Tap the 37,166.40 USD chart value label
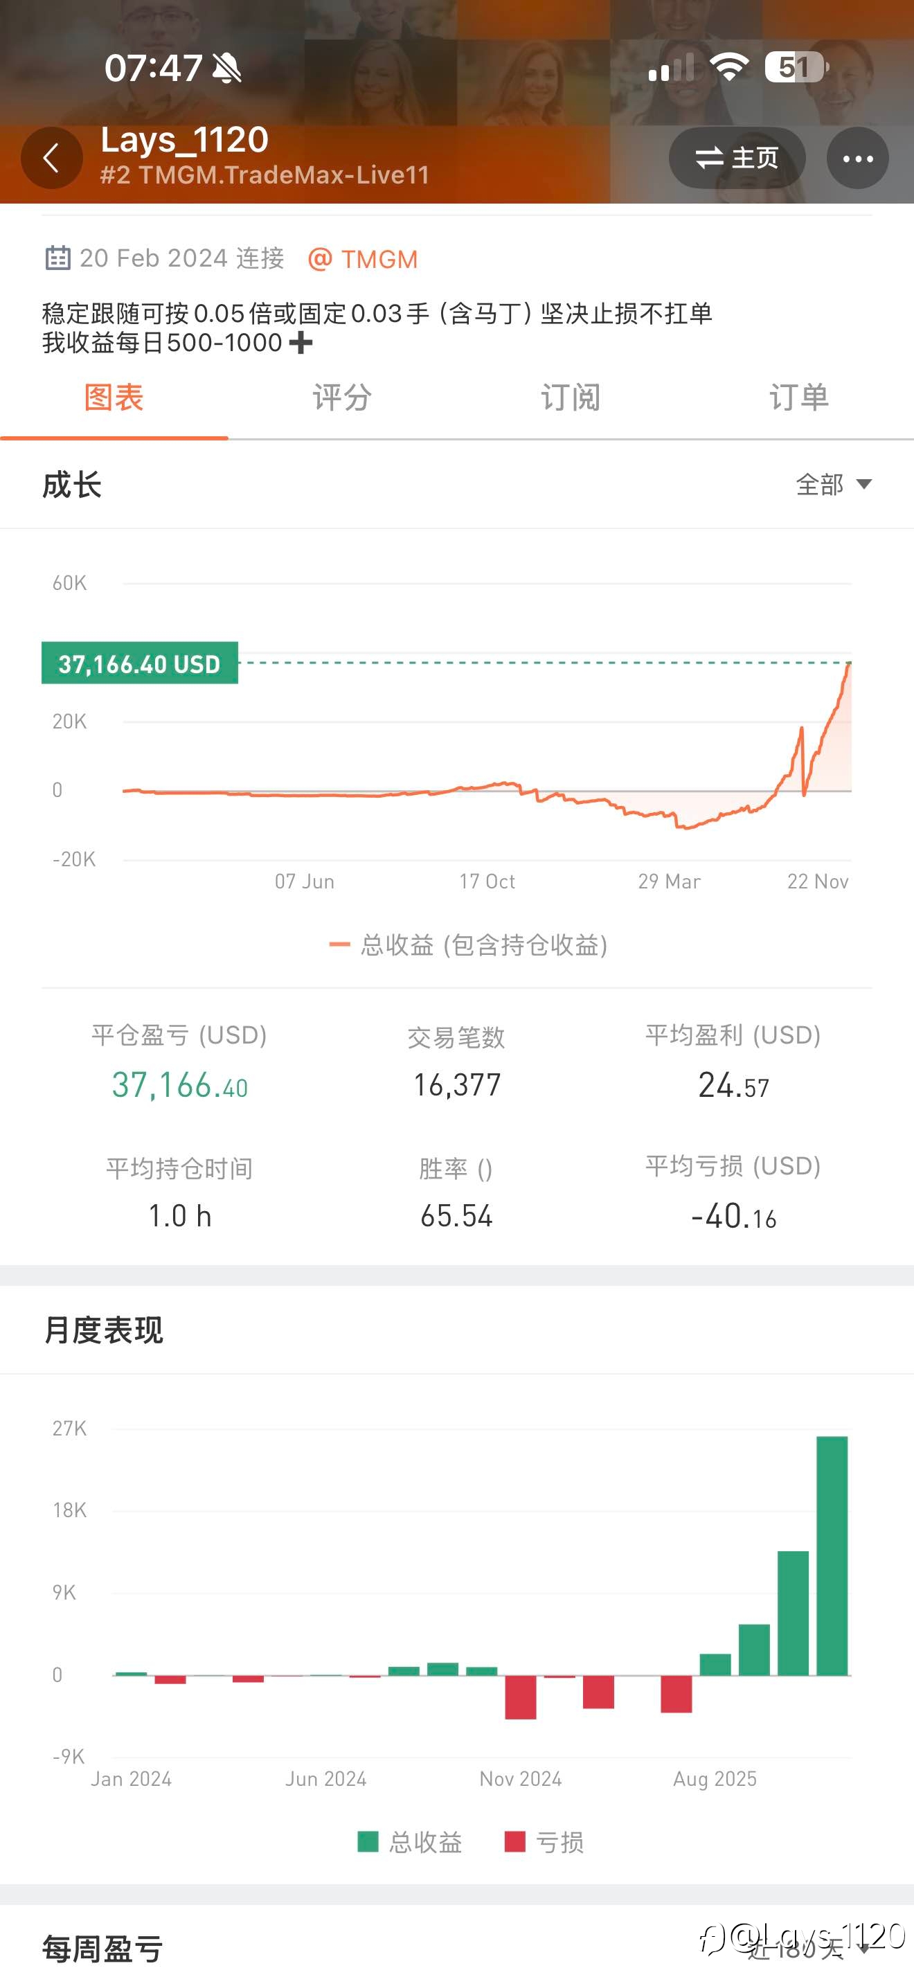914x1986 pixels. click(139, 663)
